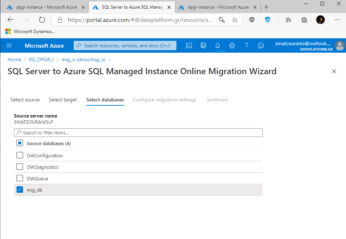The width and height of the screenshot is (346, 239).
Task: Open browser profile avatar
Action: (x=320, y=20)
